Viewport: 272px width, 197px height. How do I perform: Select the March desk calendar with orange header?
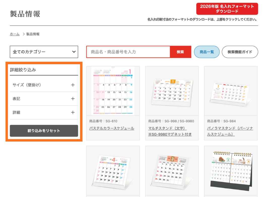[172, 171]
